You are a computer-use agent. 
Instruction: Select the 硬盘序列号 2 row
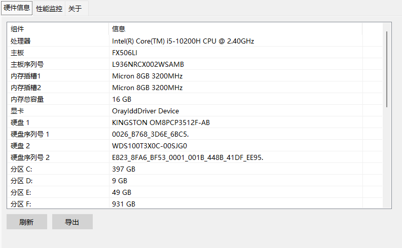(x=195, y=157)
